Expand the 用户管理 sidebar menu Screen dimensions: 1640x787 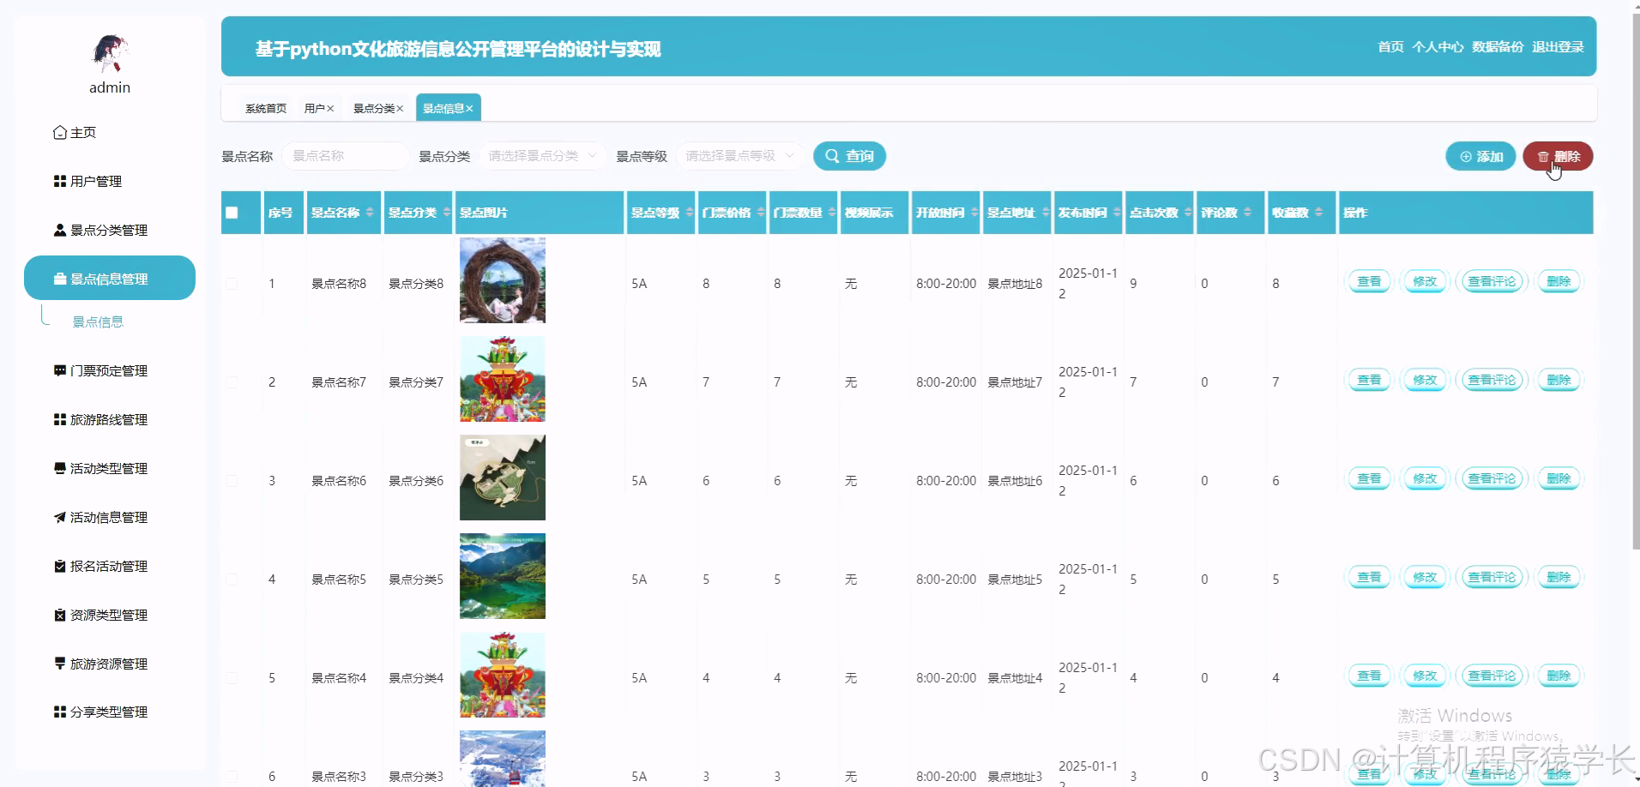coord(110,181)
